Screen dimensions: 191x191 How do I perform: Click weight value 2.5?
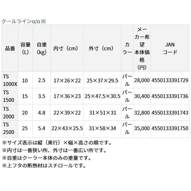point(41,81)
